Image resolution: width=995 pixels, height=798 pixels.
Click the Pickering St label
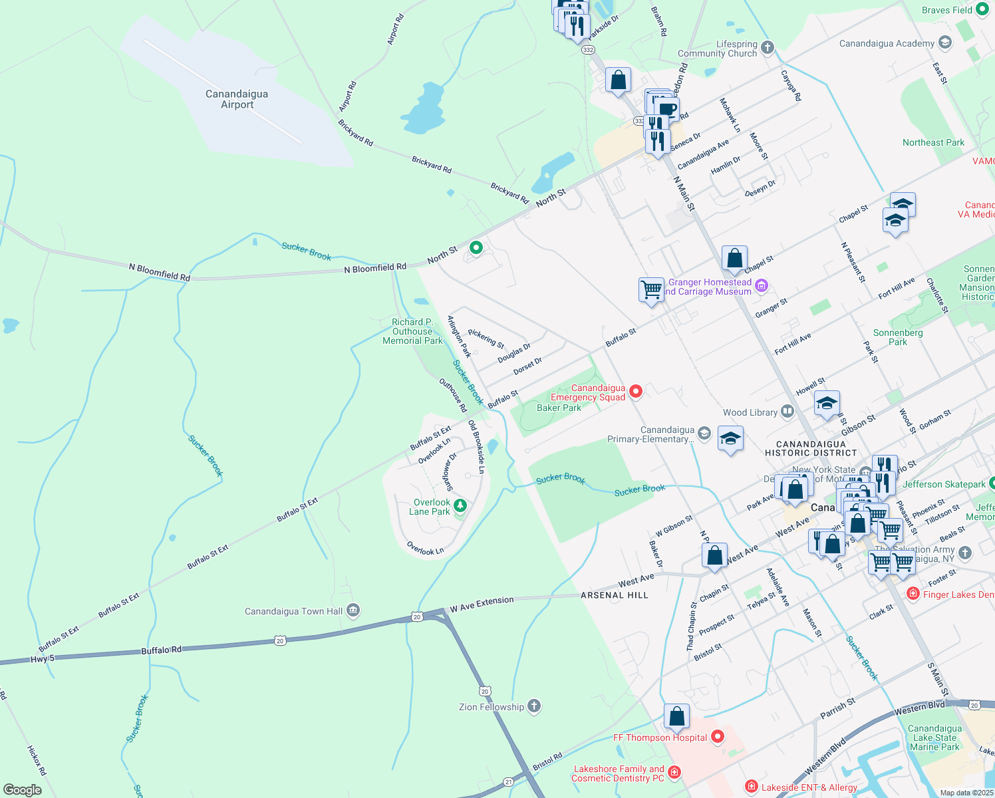click(x=486, y=338)
